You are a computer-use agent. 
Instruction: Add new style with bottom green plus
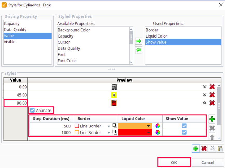[x=195, y=149]
